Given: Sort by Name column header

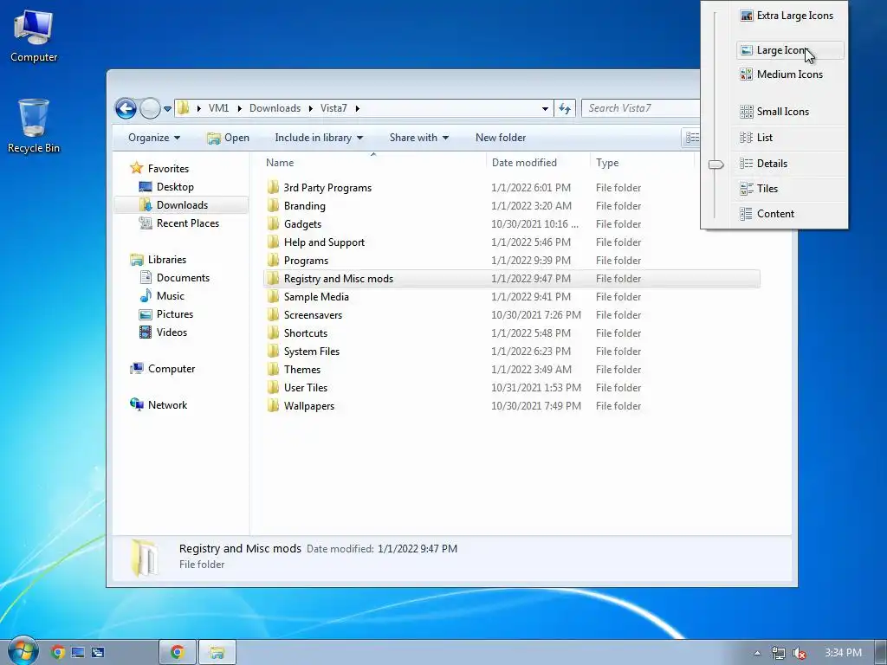Looking at the screenshot, I should click(x=373, y=163).
